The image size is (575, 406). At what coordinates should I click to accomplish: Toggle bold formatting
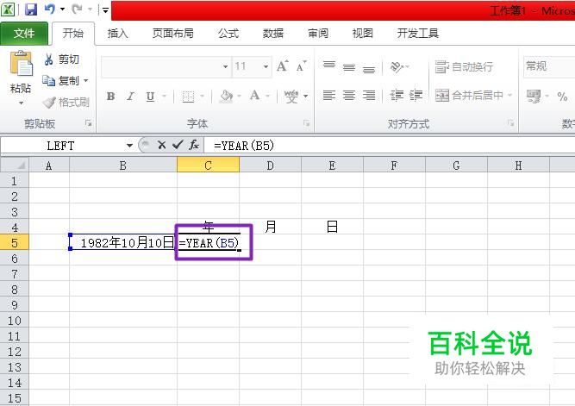[110, 97]
